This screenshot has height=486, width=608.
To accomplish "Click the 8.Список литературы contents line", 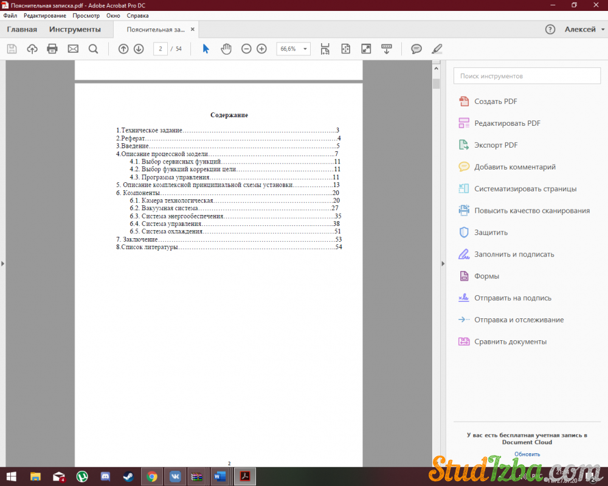I will tap(229, 247).
